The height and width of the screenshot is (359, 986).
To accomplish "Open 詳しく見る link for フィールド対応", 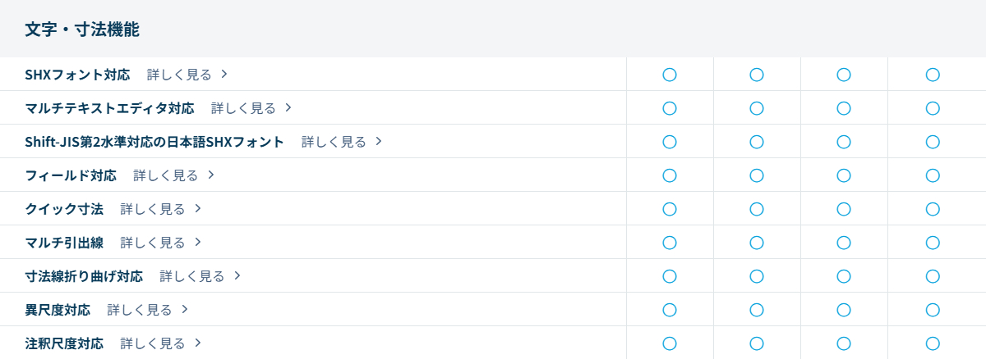I will [165, 175].
